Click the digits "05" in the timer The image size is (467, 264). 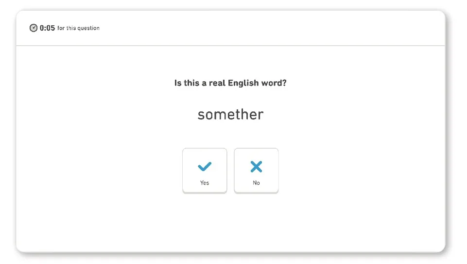click(x=51, y=28)
